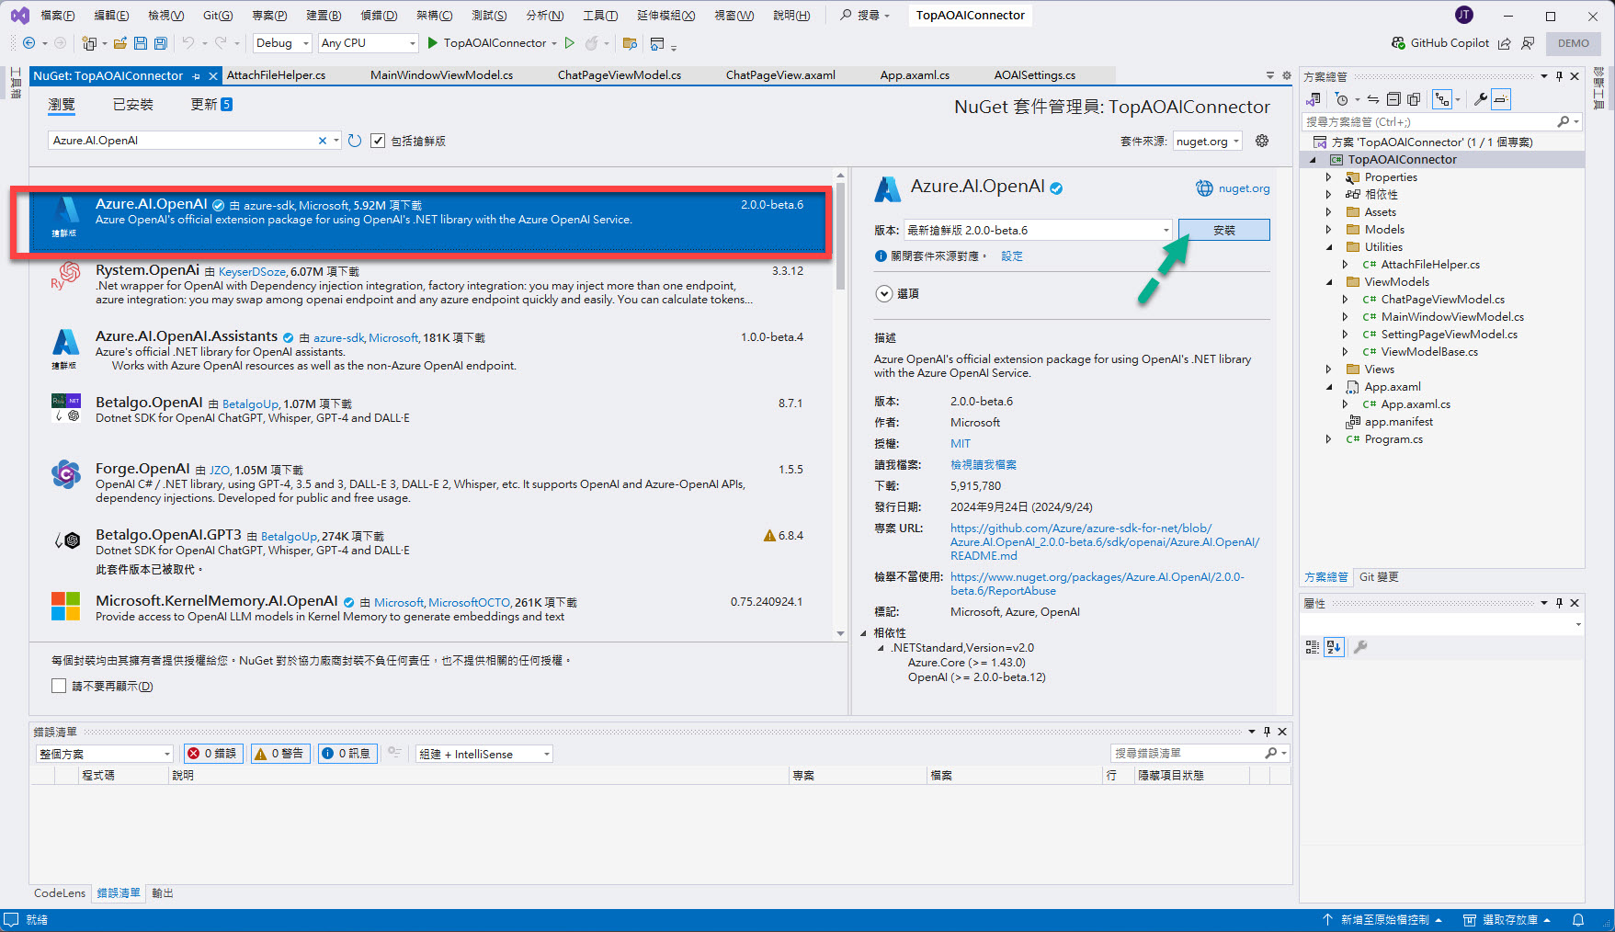The image size is (1615, 932).
Task: Toggle 0 messages filter in Error List
Action: (347, 754)
